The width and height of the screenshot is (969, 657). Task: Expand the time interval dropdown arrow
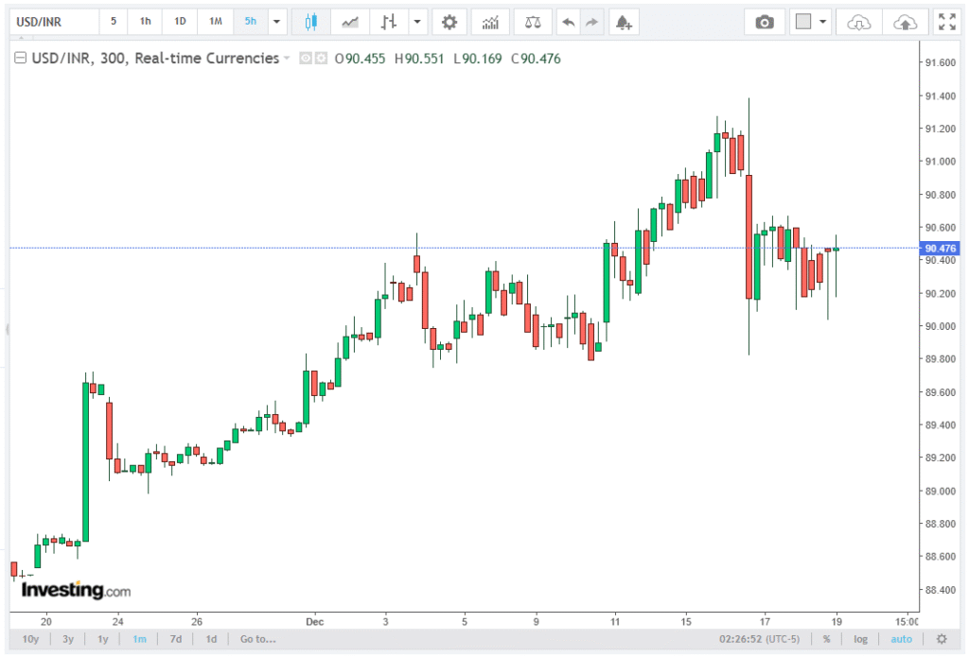pos(276,21)
